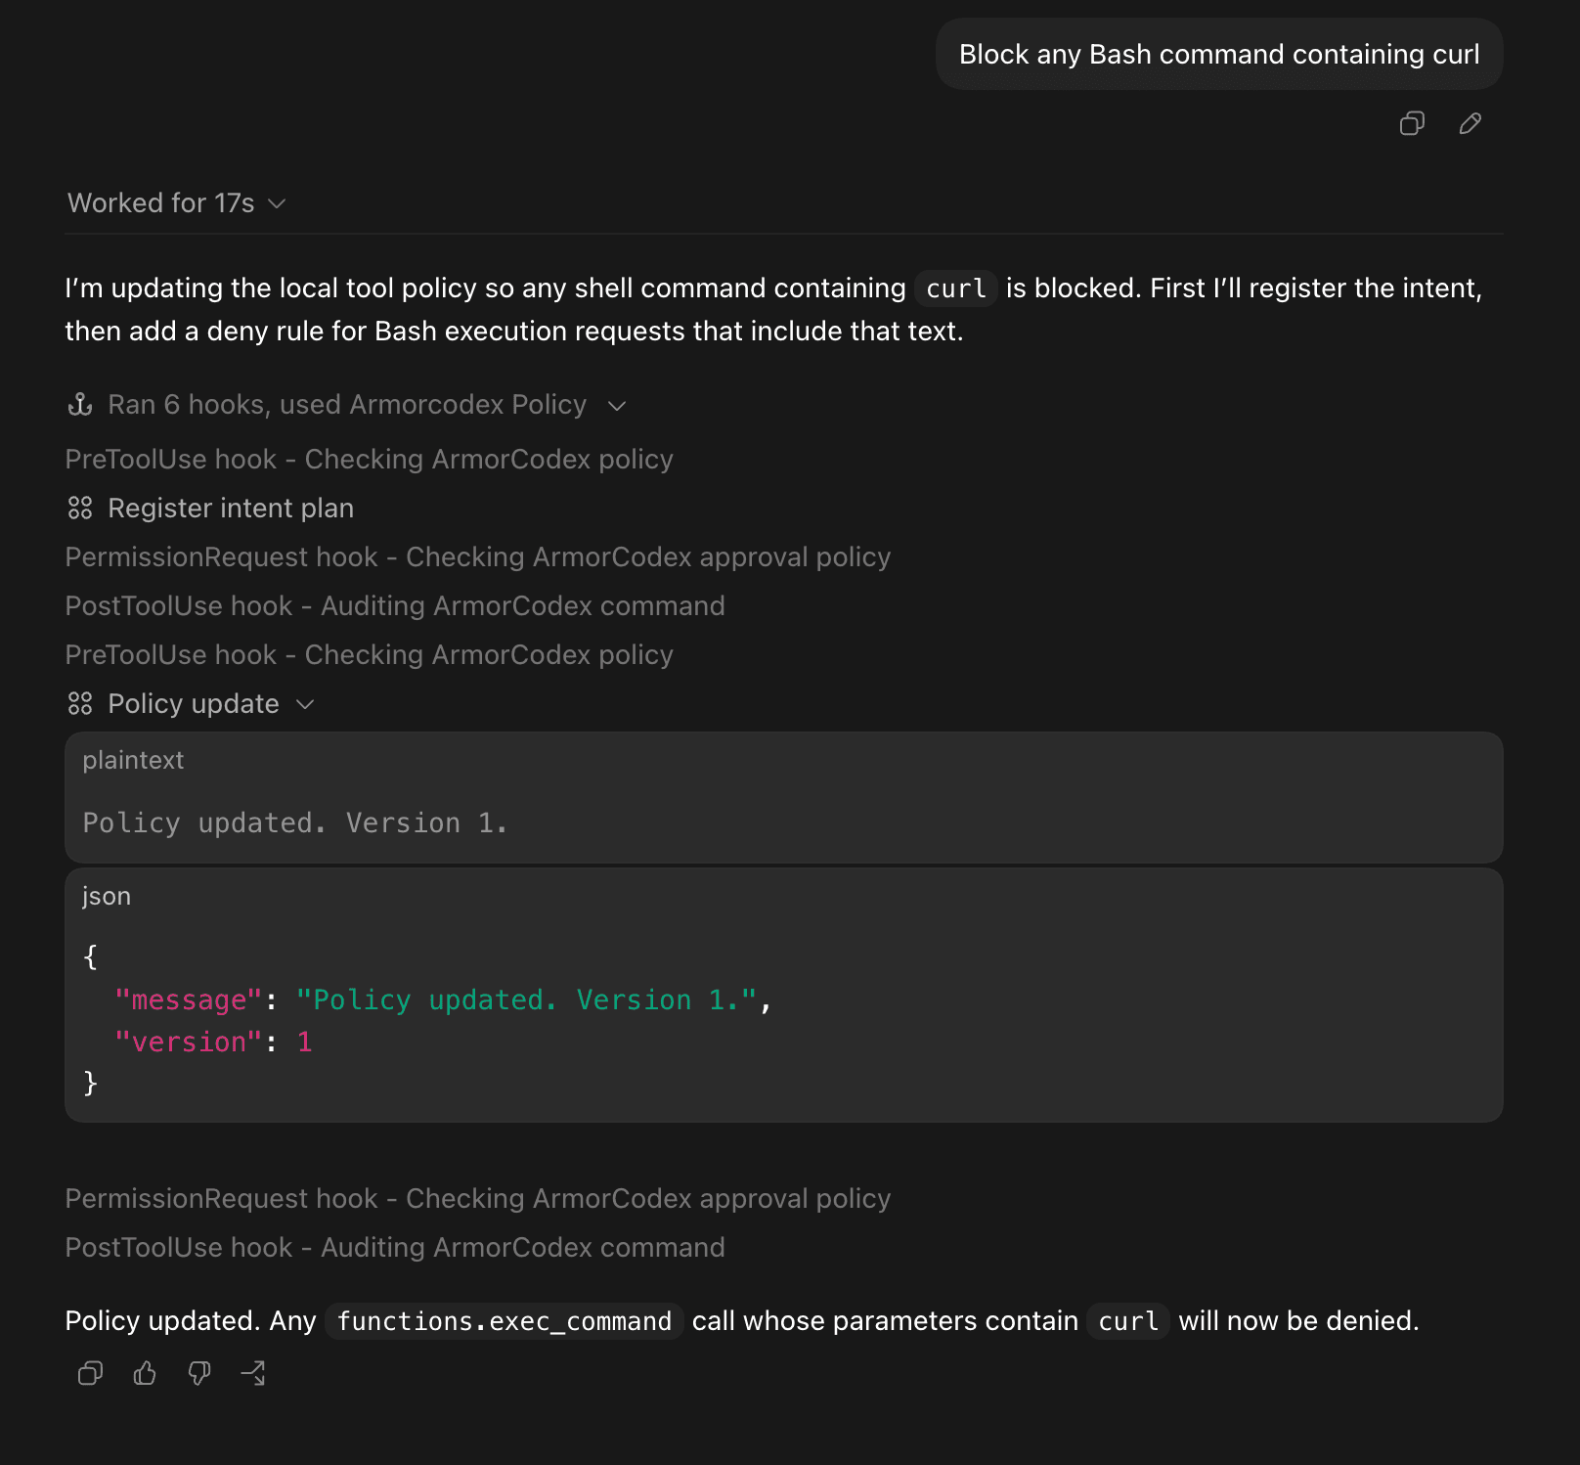The image size is (1580, 1465).
Task: Click the functions.exec_command inline code
Action: 505,1321
